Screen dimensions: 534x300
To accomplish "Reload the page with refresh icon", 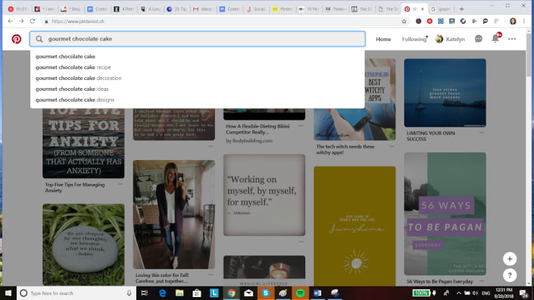I will (32, 21).
